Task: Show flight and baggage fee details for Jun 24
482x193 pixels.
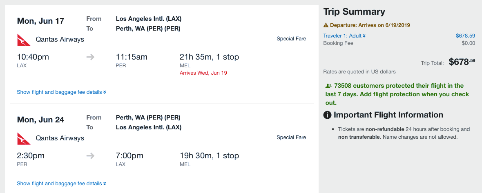Action: coord(61,184)
